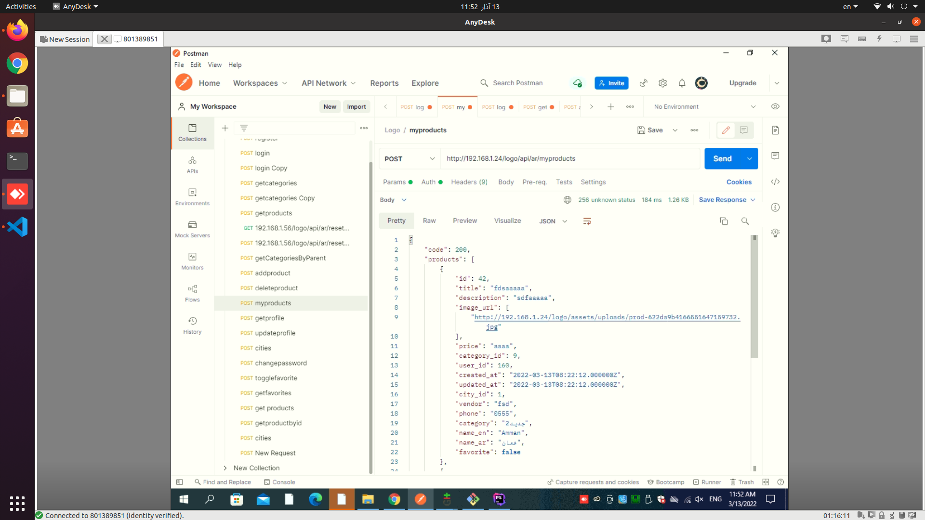925x520 pixels.
Task: Click the Search Postman field
Action: click(518, 83)
